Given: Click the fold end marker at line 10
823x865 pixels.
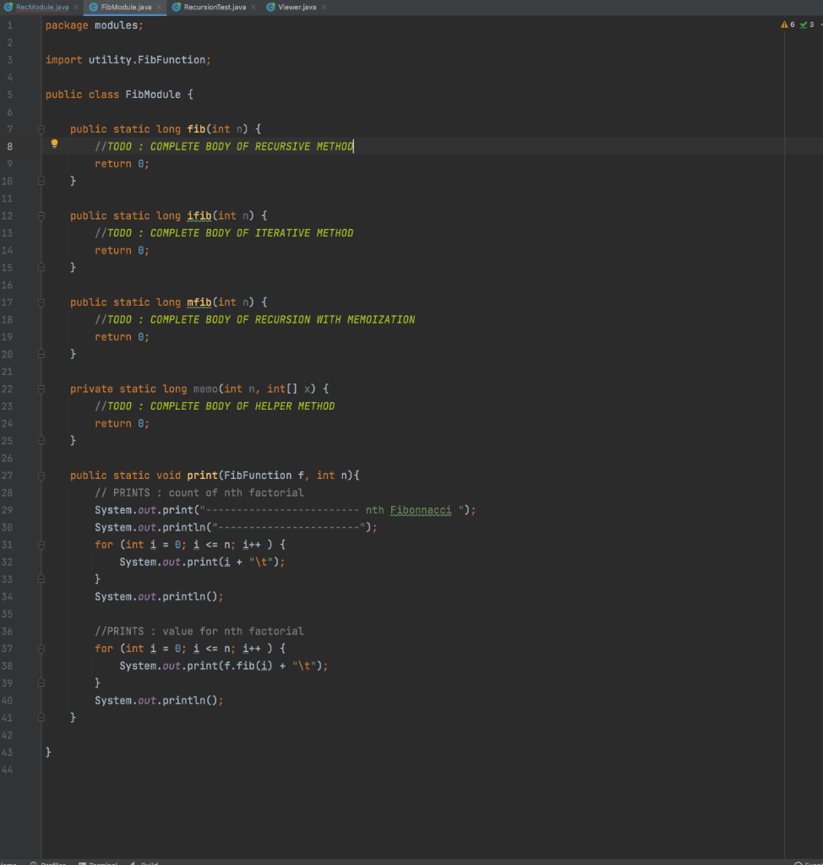Looking at the screenshot, I should (41, 181).
